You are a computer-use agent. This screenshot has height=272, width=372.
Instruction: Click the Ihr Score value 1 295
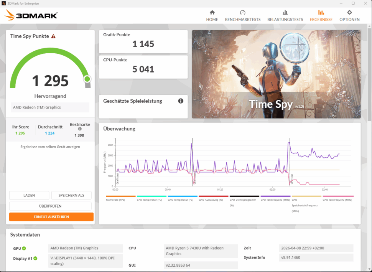[20, 133]
